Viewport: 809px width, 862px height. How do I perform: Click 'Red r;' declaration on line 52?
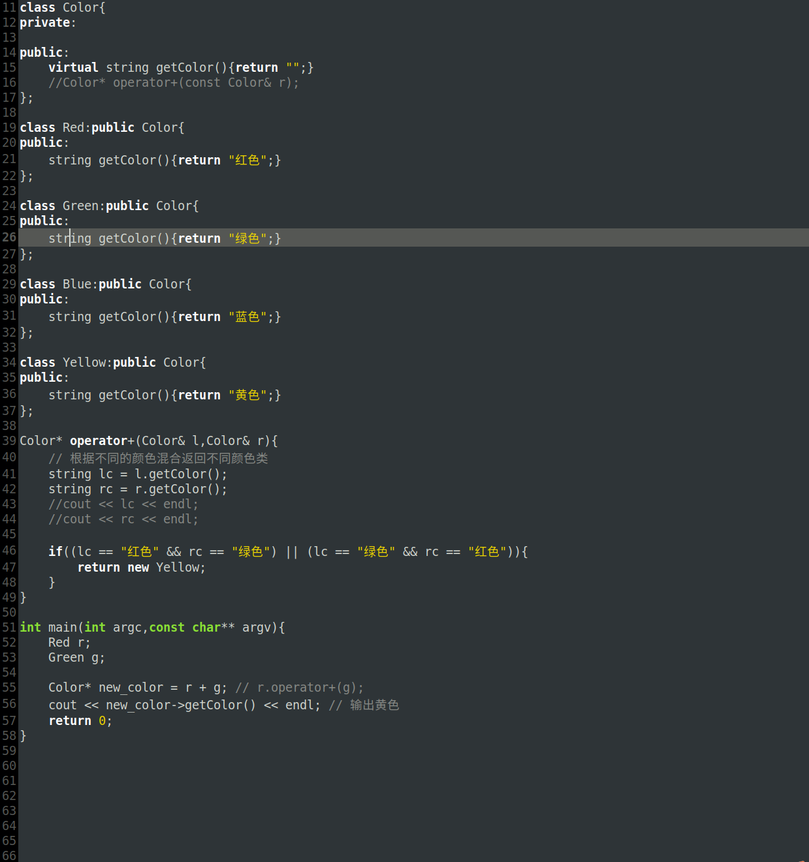(x=70, y=643)
